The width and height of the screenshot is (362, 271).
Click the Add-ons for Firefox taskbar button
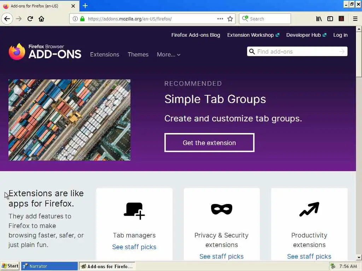(107, 266)
